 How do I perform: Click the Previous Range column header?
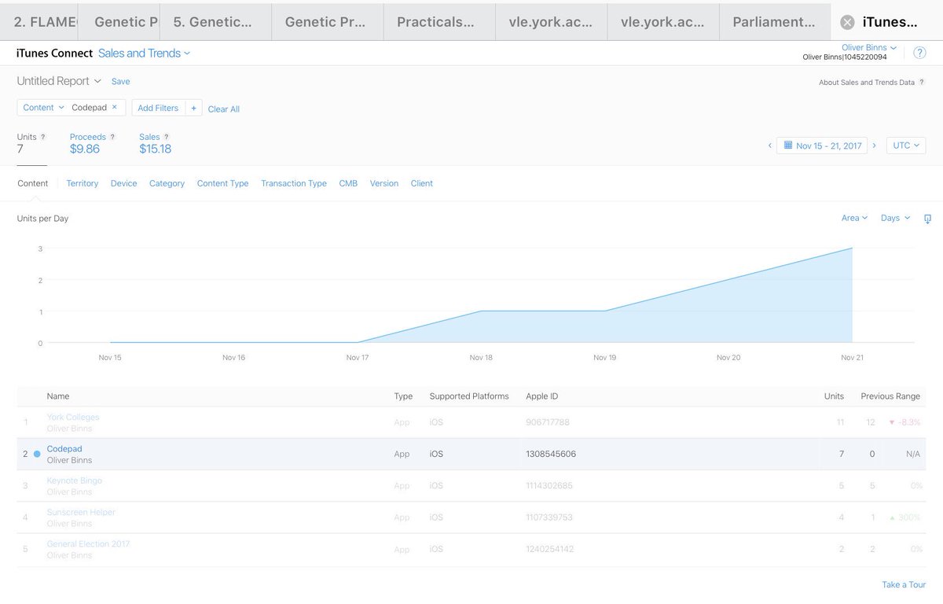tap(890, 396)
